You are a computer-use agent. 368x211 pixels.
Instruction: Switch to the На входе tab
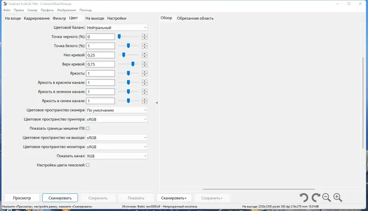click(13, 18)
